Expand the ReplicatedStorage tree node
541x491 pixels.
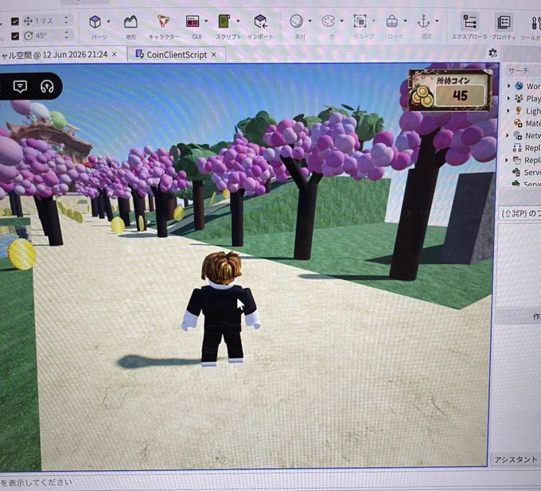pos(507,160)
